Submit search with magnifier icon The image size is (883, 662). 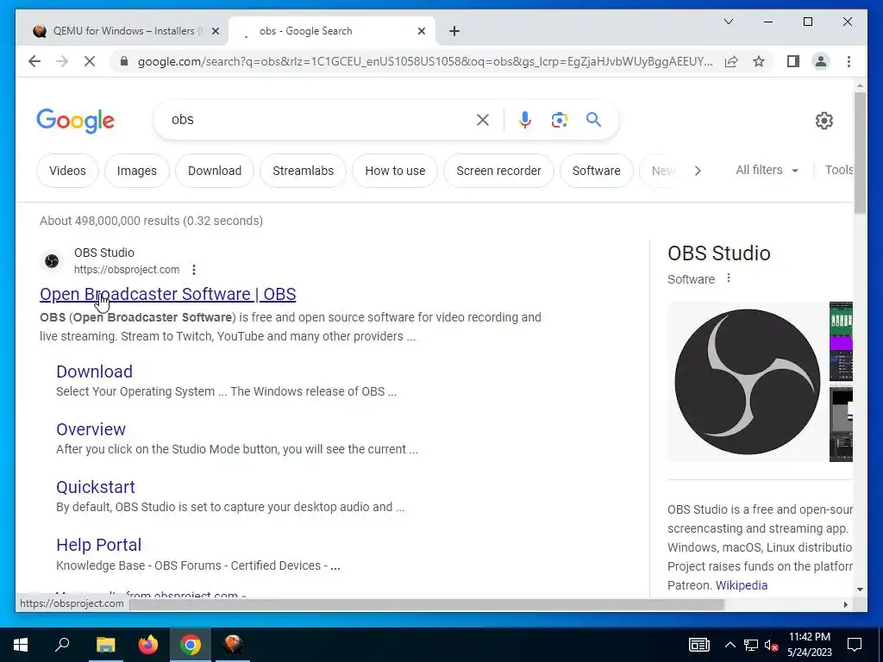tap(593, 119)
